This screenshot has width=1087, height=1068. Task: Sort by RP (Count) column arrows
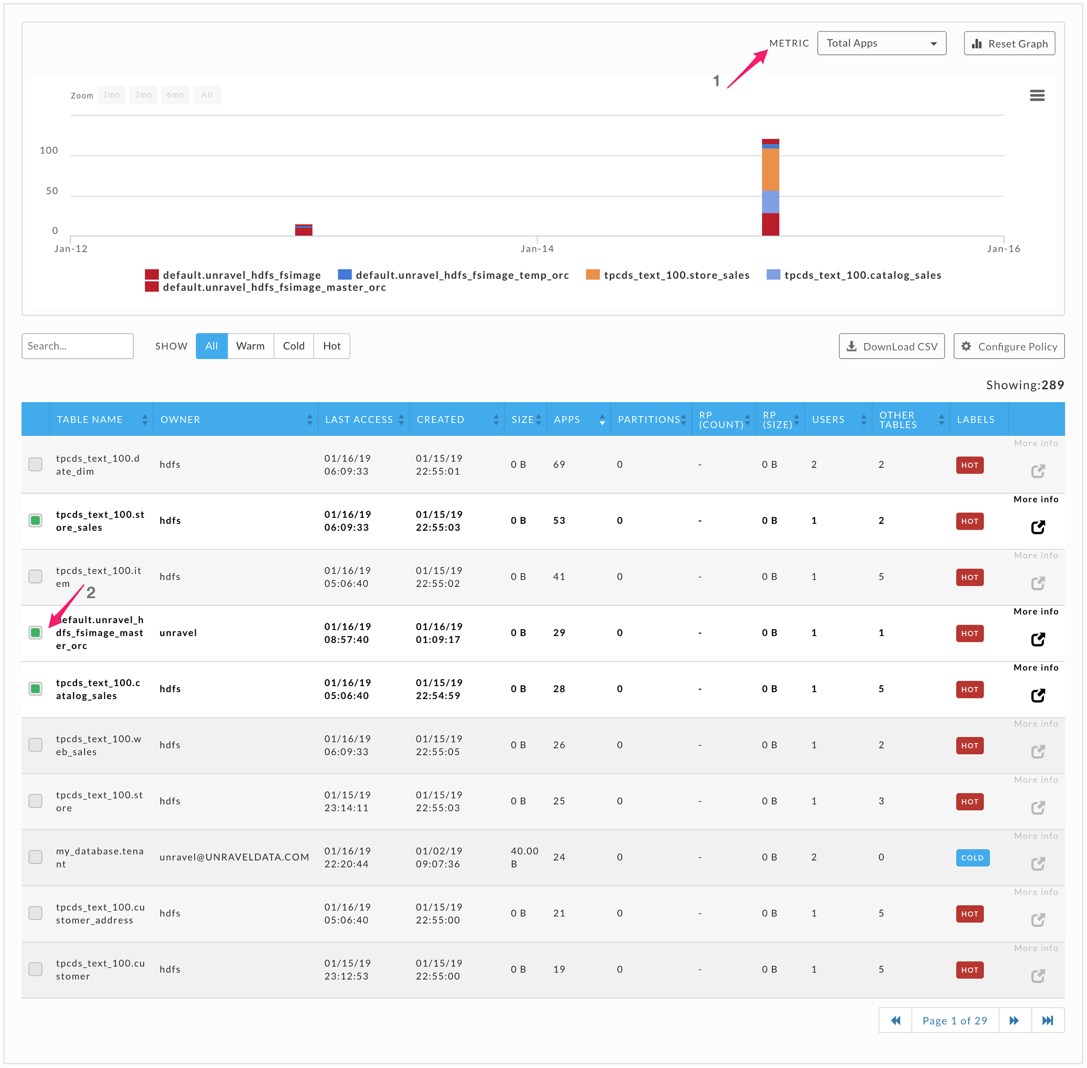click(x=747, y=420)
